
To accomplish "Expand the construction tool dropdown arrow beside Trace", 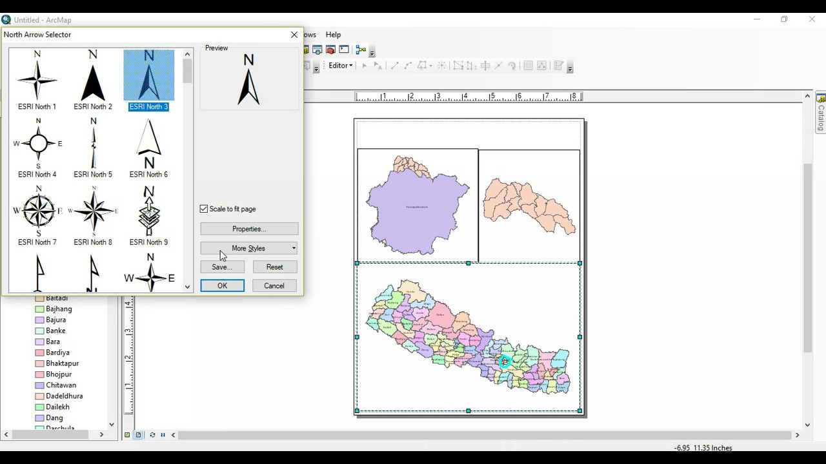I will 431,66.
